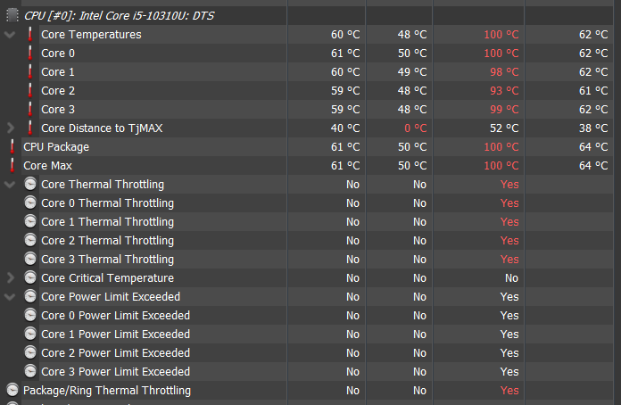This screenshot has height=405, width=621.
Task: Click the Yes value for Core 2 Power Limit Exceeded
Action: 509,352
